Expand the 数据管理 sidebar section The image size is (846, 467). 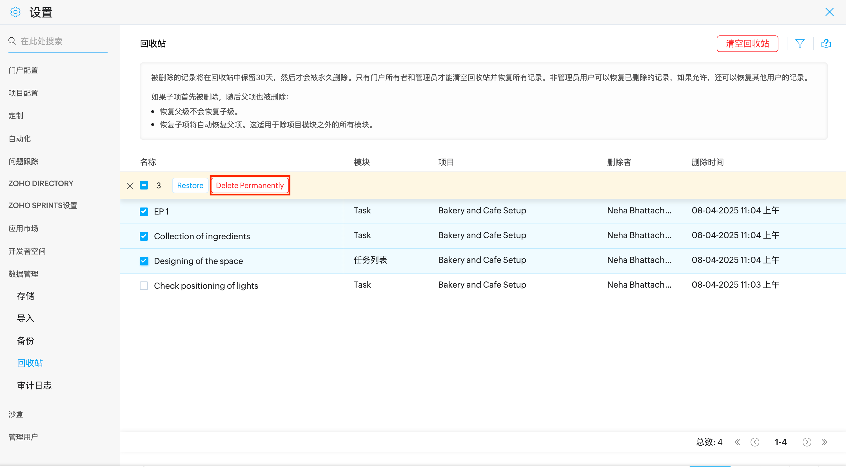tap(23, 274)
